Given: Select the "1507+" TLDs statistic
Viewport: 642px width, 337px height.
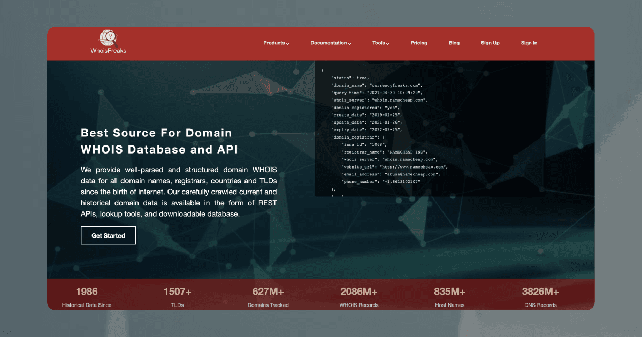Looking at the screenshot, I should (178, 292).
